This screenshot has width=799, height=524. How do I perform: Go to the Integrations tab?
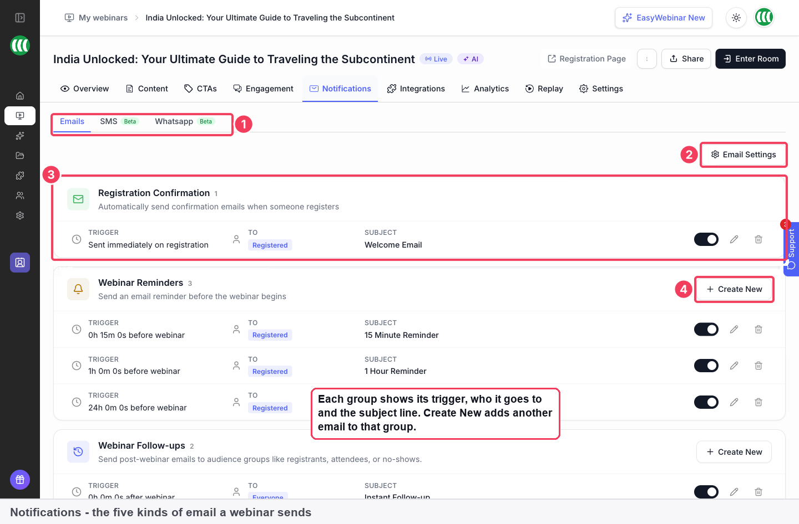coord(416,89)
